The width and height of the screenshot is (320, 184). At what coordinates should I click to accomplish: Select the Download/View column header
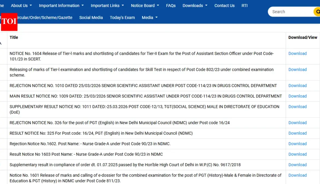tap(303, 37)
